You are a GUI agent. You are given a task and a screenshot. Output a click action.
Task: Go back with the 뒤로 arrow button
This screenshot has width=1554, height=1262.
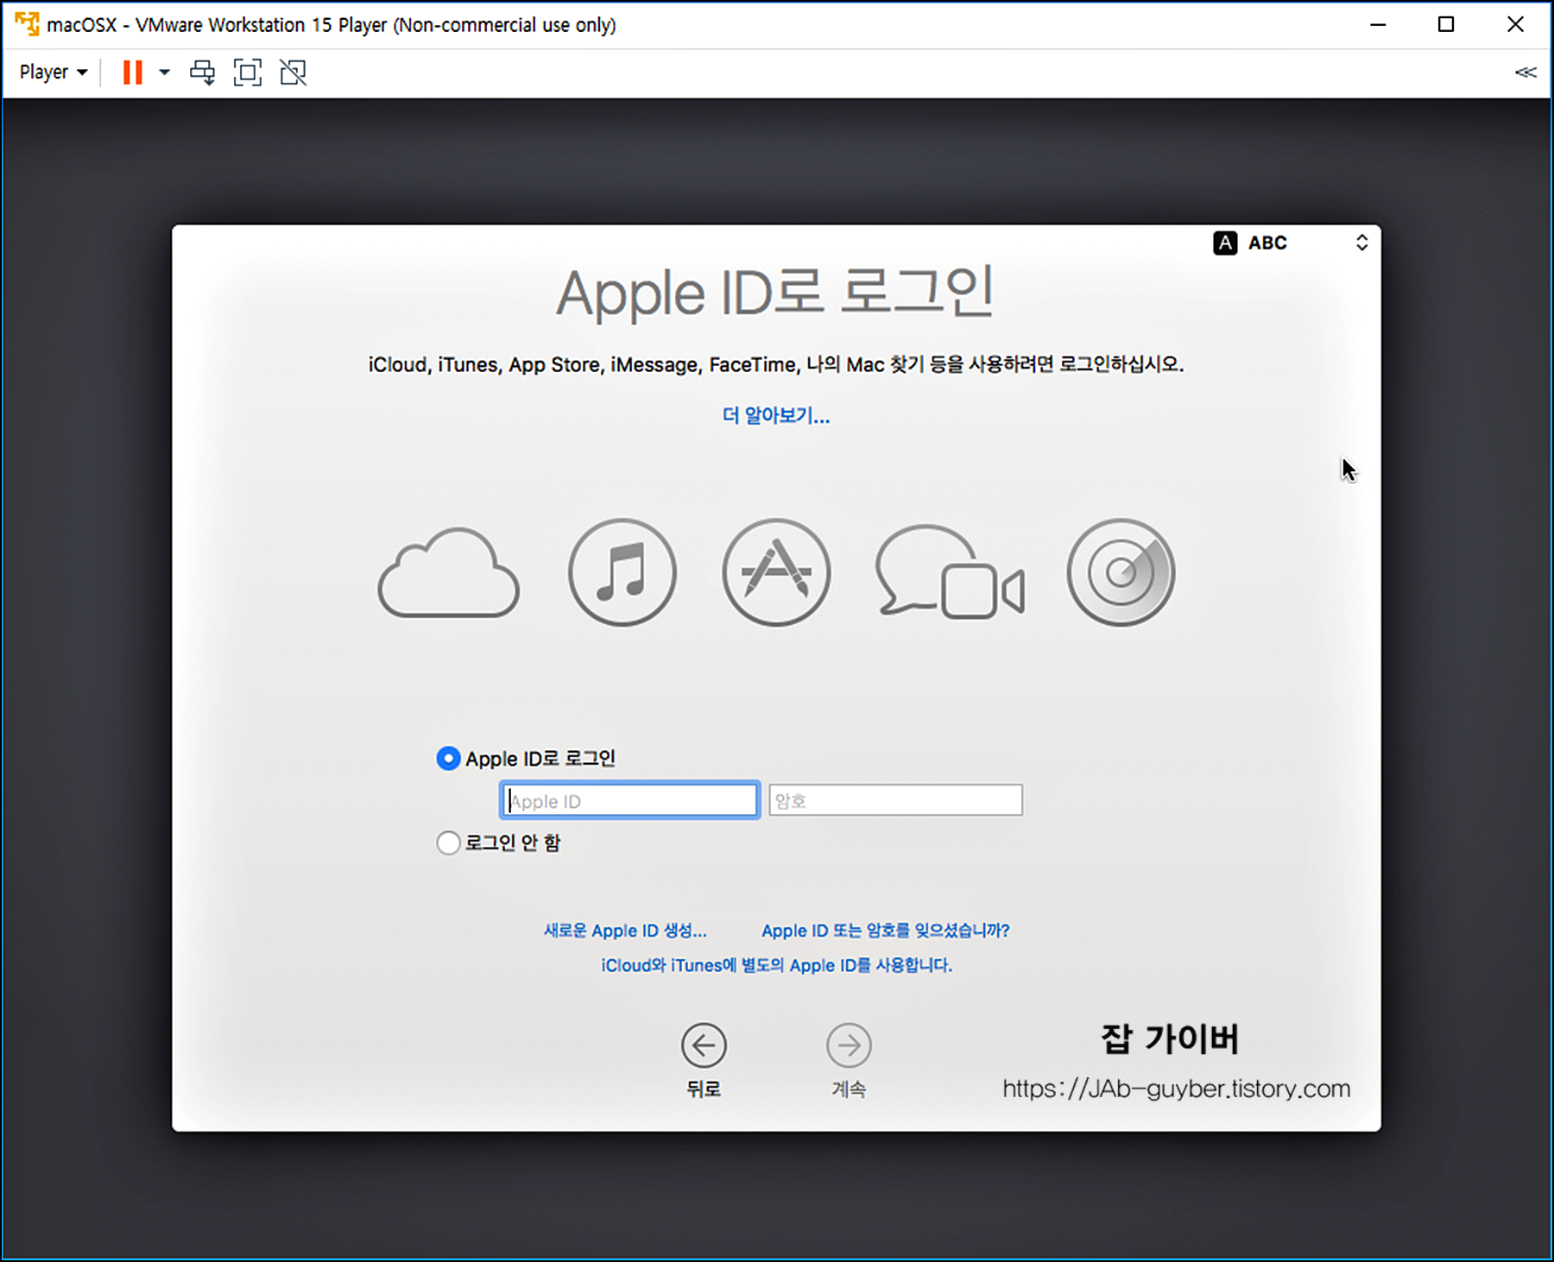[704, 1045]
